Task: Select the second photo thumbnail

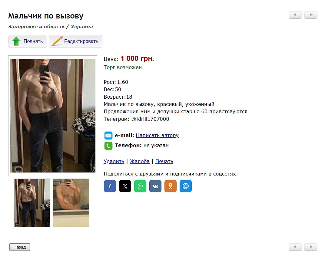Action: tap(71, 203)
